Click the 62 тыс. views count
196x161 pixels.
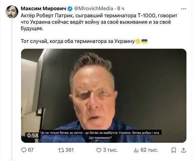tap(149, 150)
